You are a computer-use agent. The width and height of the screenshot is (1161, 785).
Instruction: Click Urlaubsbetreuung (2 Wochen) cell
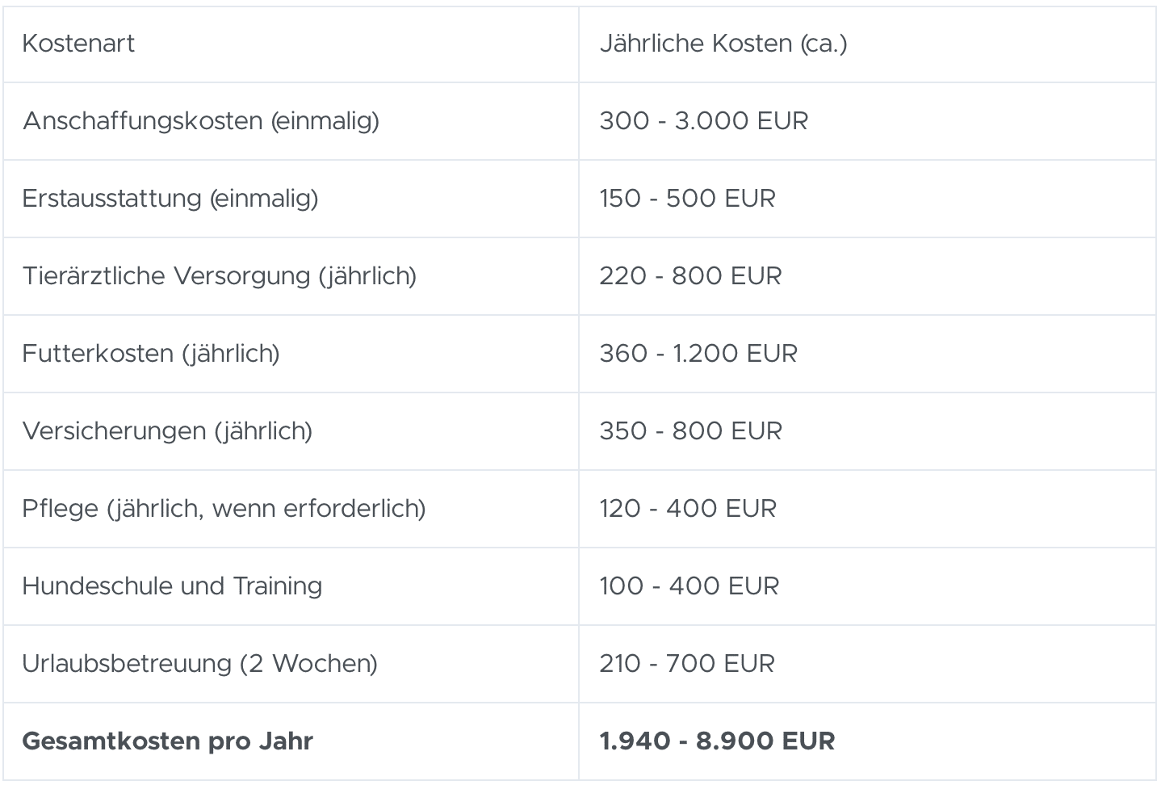pos(199,664)
